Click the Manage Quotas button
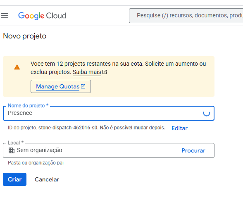243x224 pixels. pos(61,86)
